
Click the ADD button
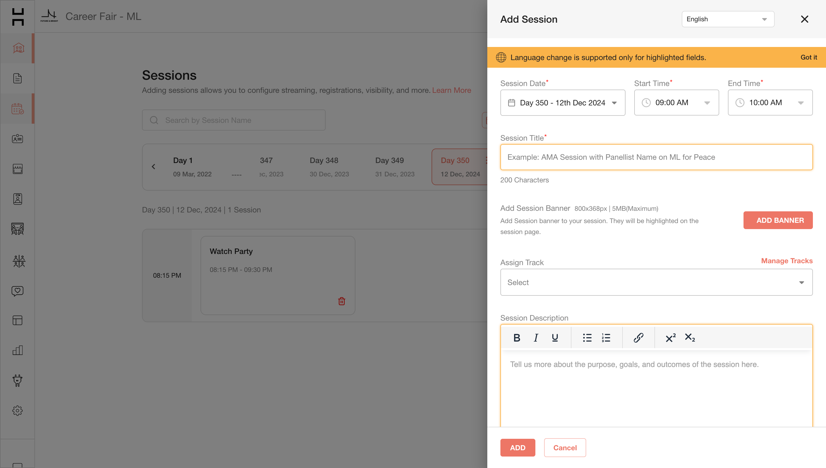click(518, 448)
